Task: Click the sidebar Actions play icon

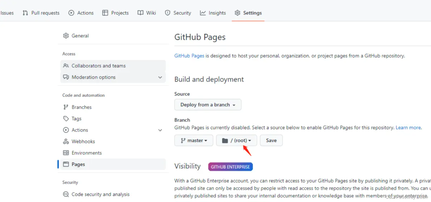Action: pos(66,130)
